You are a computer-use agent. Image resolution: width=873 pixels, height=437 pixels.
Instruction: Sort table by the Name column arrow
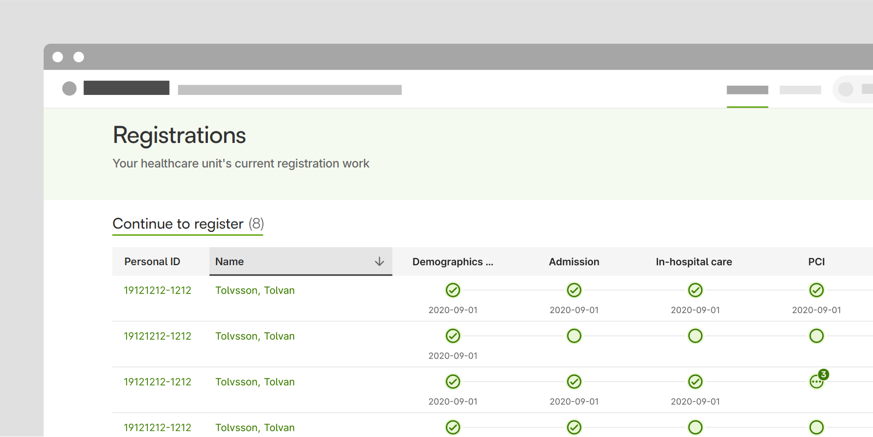[379, 262]
